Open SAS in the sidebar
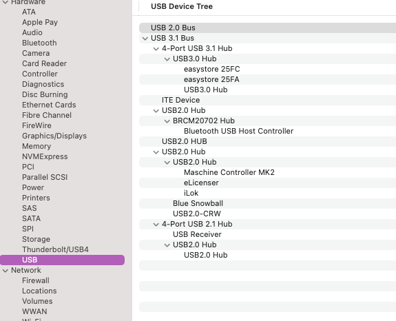Image resolution: width=396 pixels, height=321 pixels. (30, 208)
